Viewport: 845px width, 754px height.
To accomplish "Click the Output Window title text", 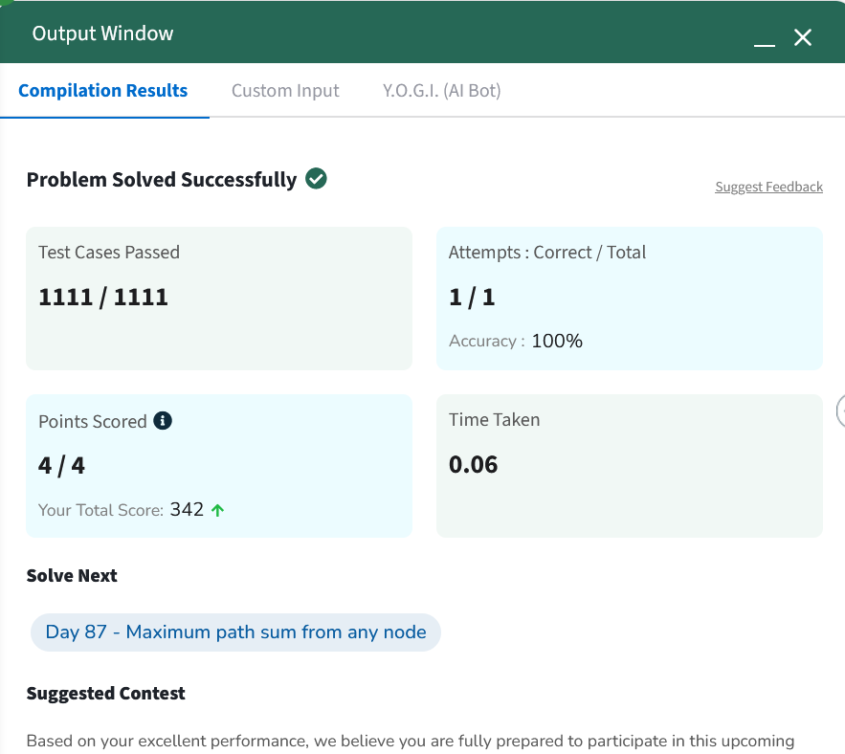I will [102, 33].
